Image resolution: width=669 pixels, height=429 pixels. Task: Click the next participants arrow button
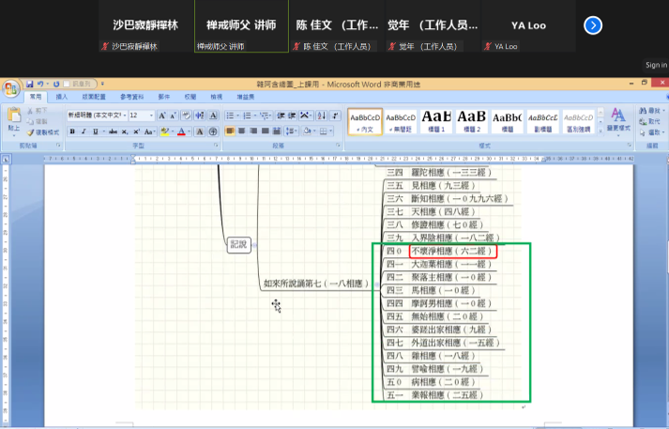[x=592, y=25]
